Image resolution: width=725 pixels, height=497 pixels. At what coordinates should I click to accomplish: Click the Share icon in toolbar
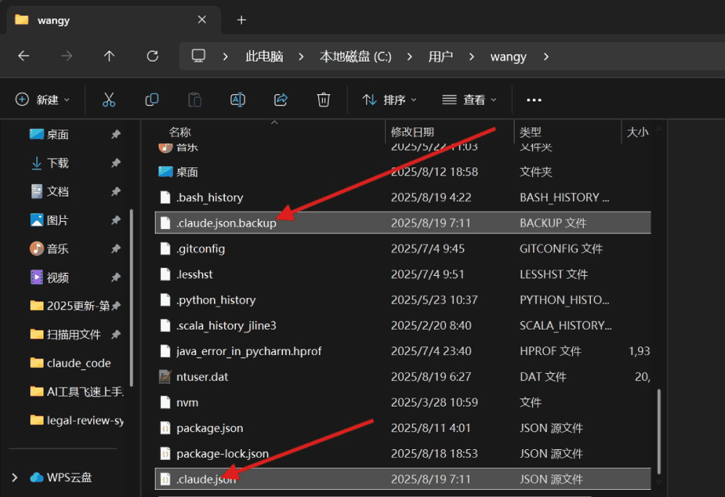tap(281, 100)
